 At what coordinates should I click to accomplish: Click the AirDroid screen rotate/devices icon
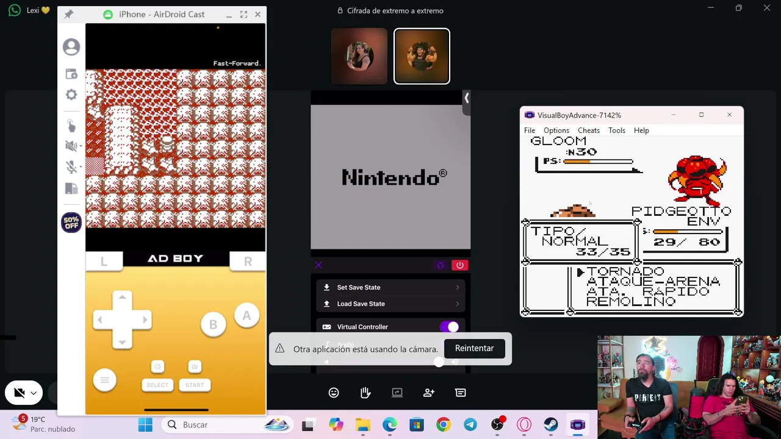click(71, 188)
